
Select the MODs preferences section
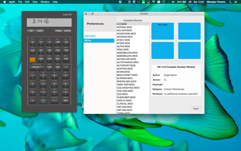pyautogui.click(x=99, y=40)
